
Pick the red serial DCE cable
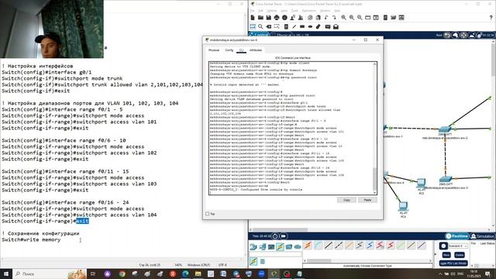click(x=381, y=246)
